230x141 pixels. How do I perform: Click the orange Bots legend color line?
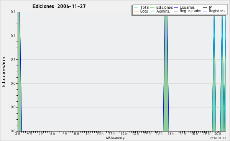136,11
